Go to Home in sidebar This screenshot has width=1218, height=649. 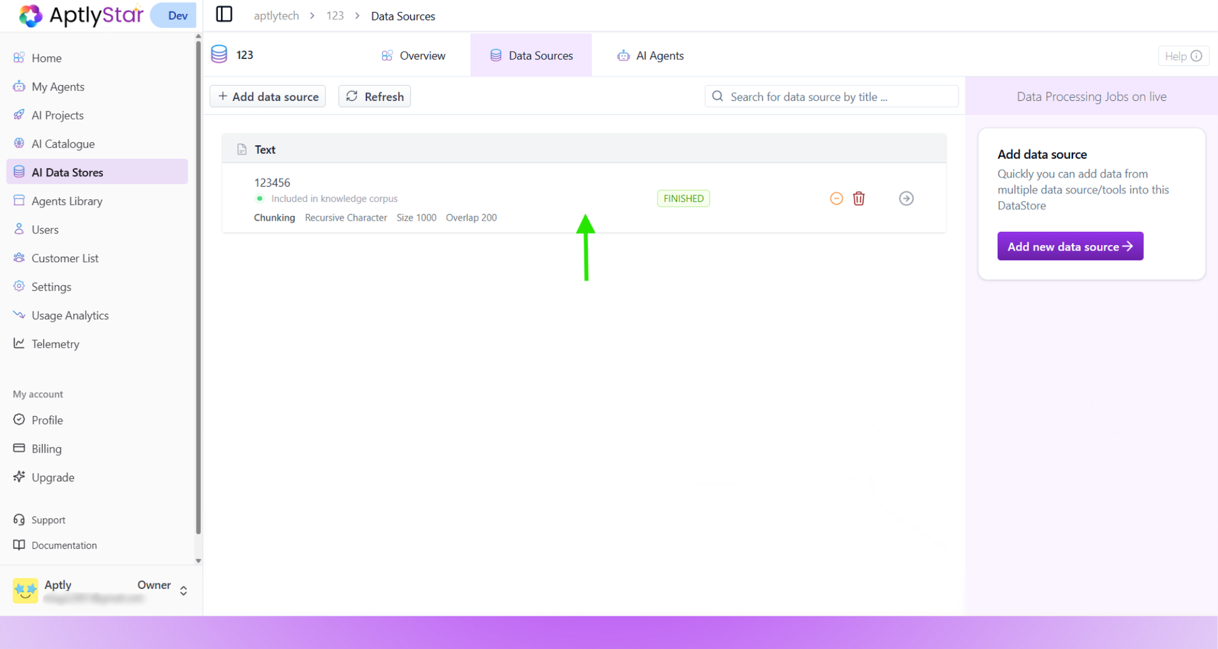[x=97, y=58]
